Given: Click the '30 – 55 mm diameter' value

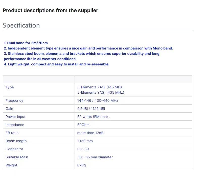Looking at the screenshot, I should 95,157.
